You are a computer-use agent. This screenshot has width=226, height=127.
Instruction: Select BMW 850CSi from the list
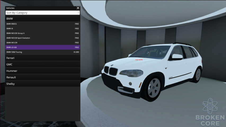coord(43,24)
